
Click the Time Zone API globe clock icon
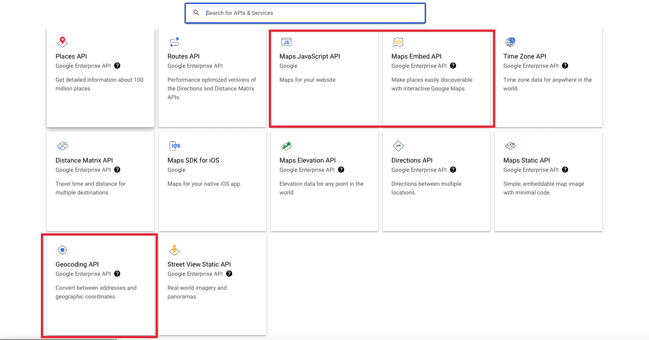[x=510, y=42]
